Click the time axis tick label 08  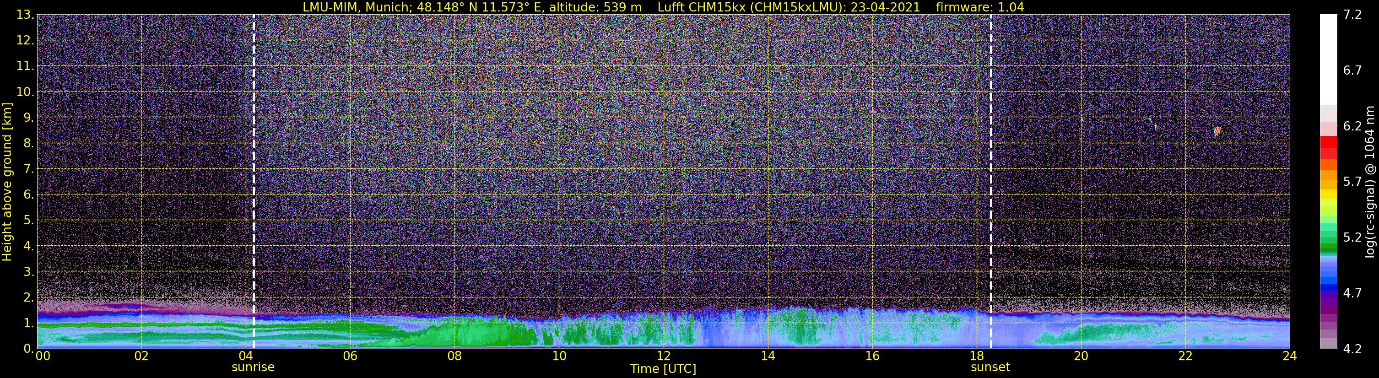(454, 356)
